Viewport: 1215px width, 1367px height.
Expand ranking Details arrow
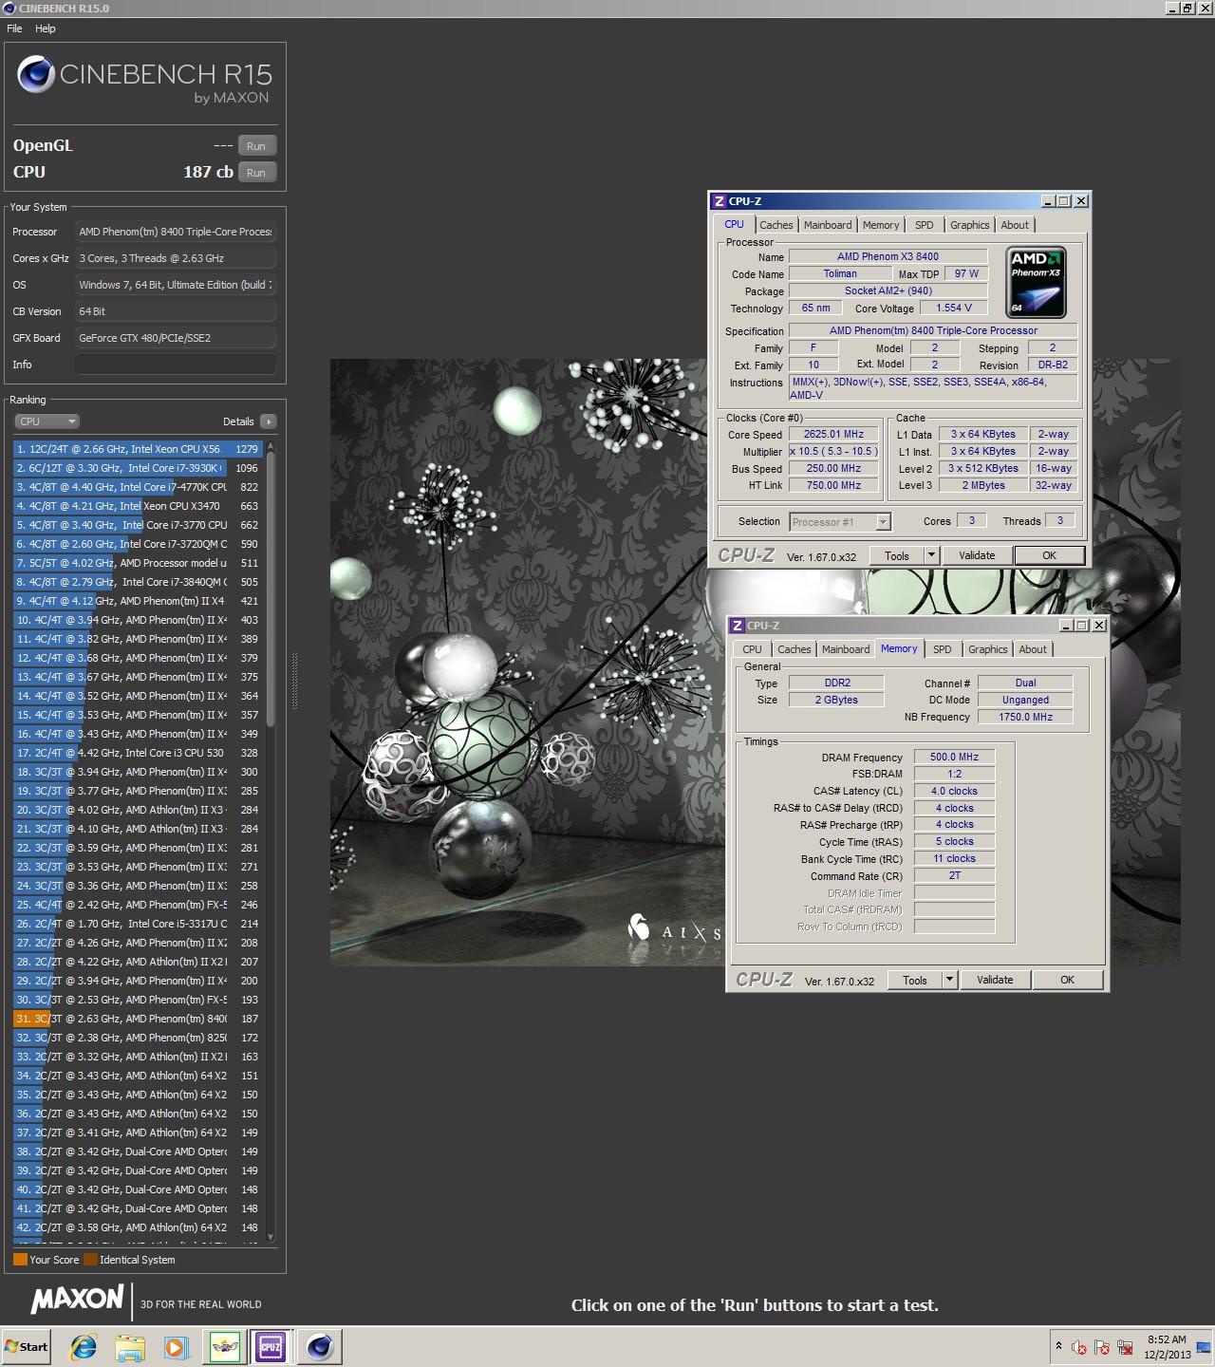click(268, 421)
